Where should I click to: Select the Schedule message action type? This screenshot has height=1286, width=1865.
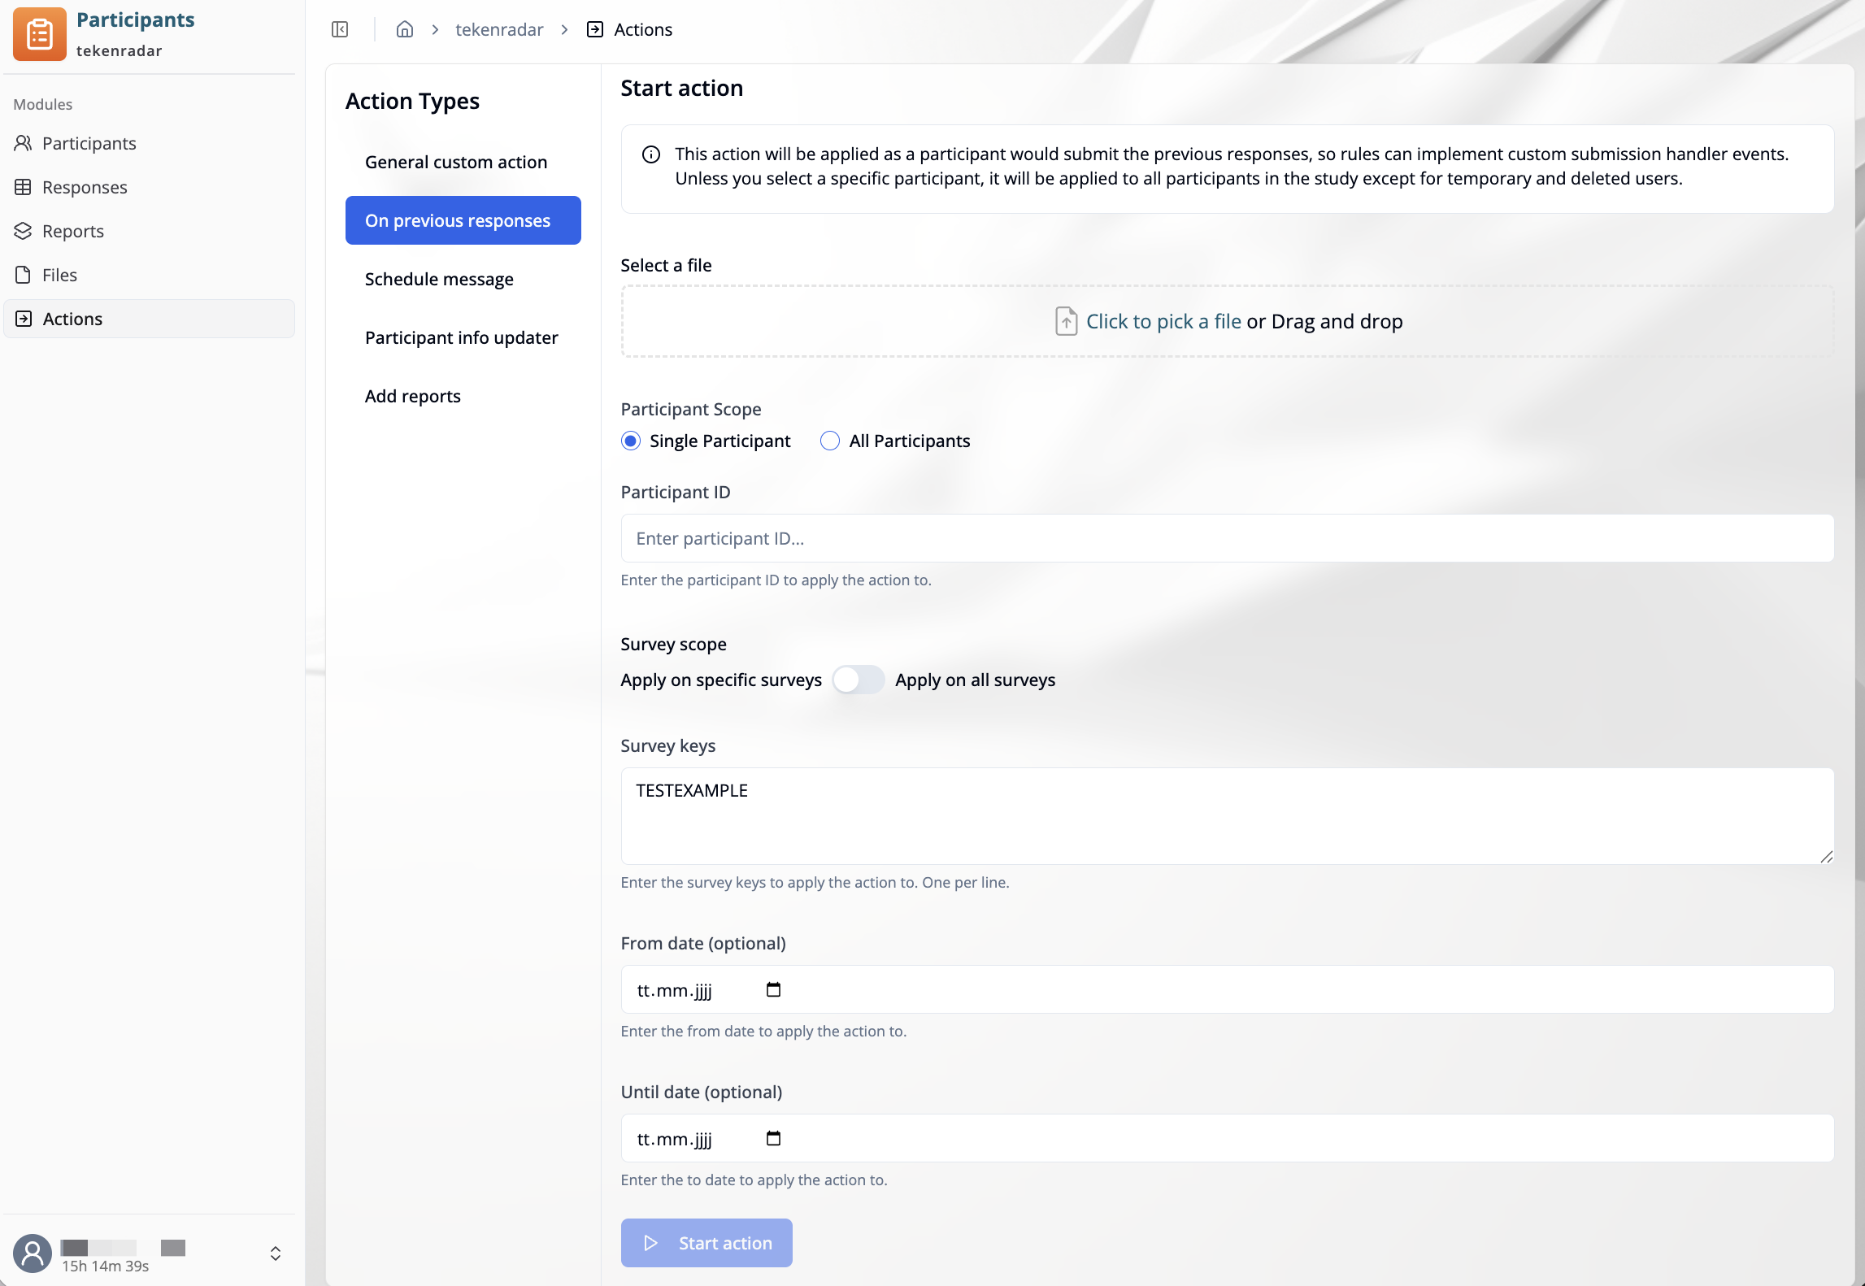(x=439, y=279)
